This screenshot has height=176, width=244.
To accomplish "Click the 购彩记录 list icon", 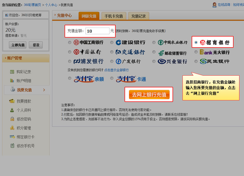I will pos(12,72).
